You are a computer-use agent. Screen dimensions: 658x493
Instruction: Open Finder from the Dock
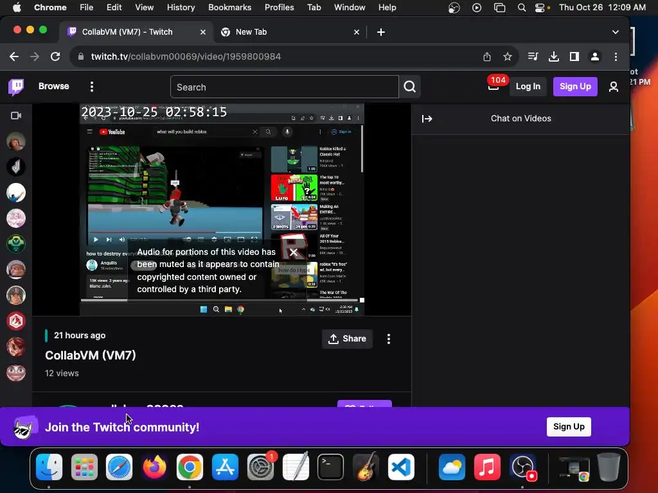click(49, 467)
